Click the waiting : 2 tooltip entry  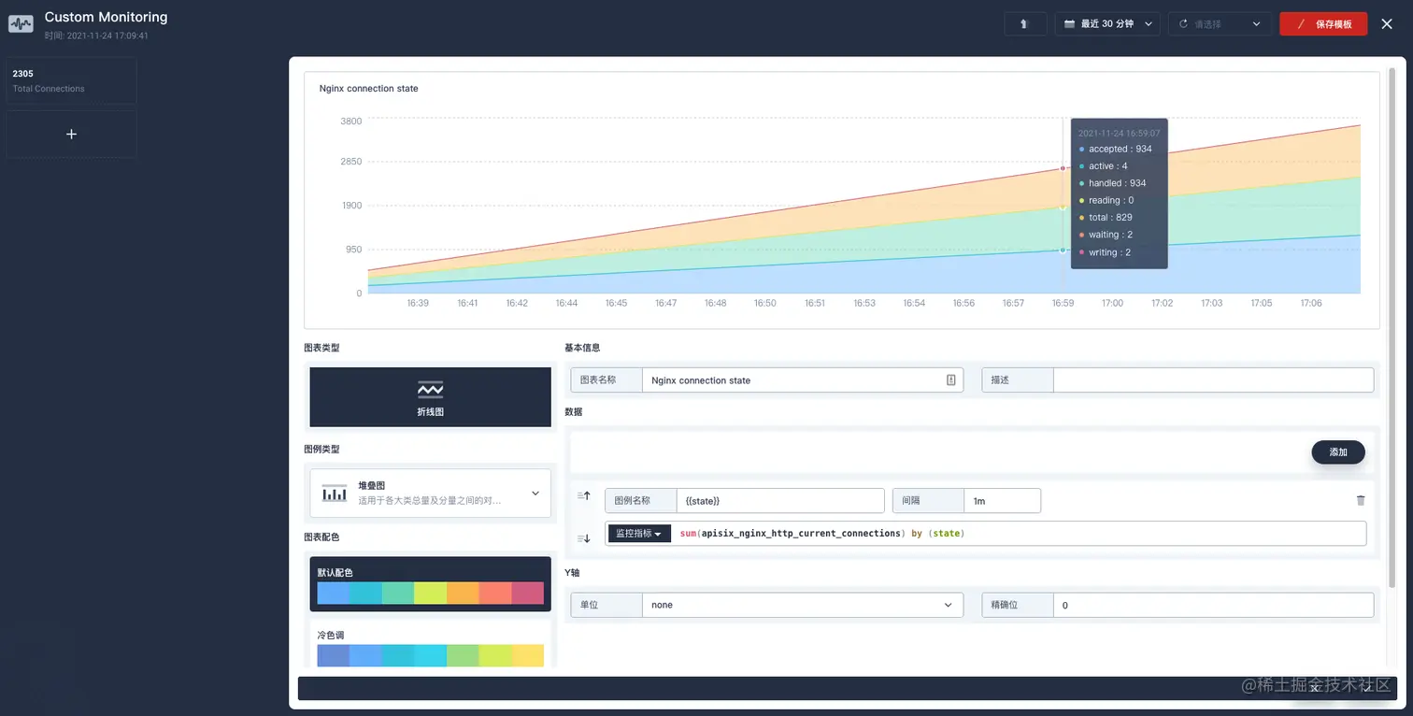tap(1110, 235)
